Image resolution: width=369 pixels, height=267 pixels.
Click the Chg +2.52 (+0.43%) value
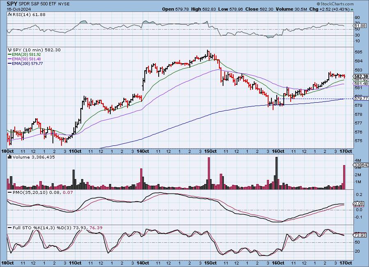[x=330, y=9]
